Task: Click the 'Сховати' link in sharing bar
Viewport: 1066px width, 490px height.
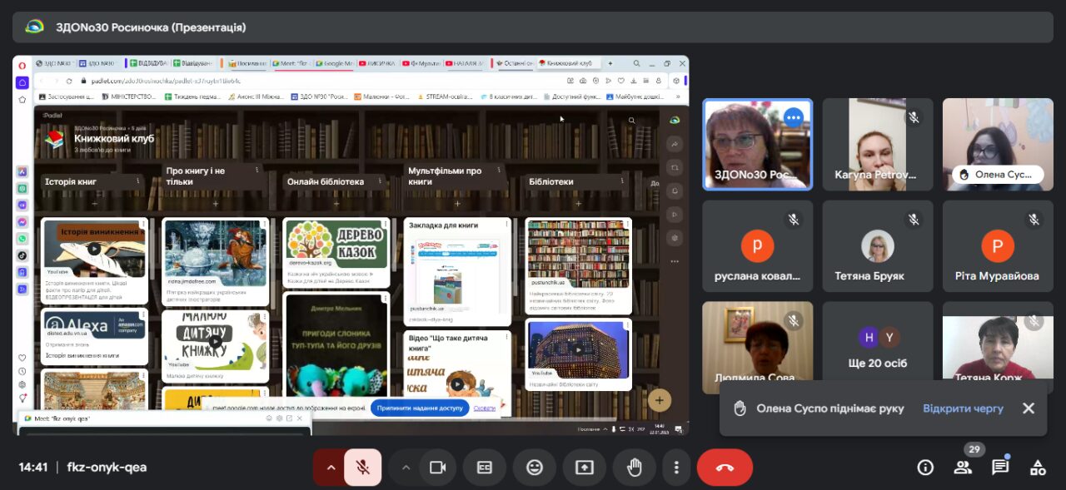Action: (x=485, y=408)
